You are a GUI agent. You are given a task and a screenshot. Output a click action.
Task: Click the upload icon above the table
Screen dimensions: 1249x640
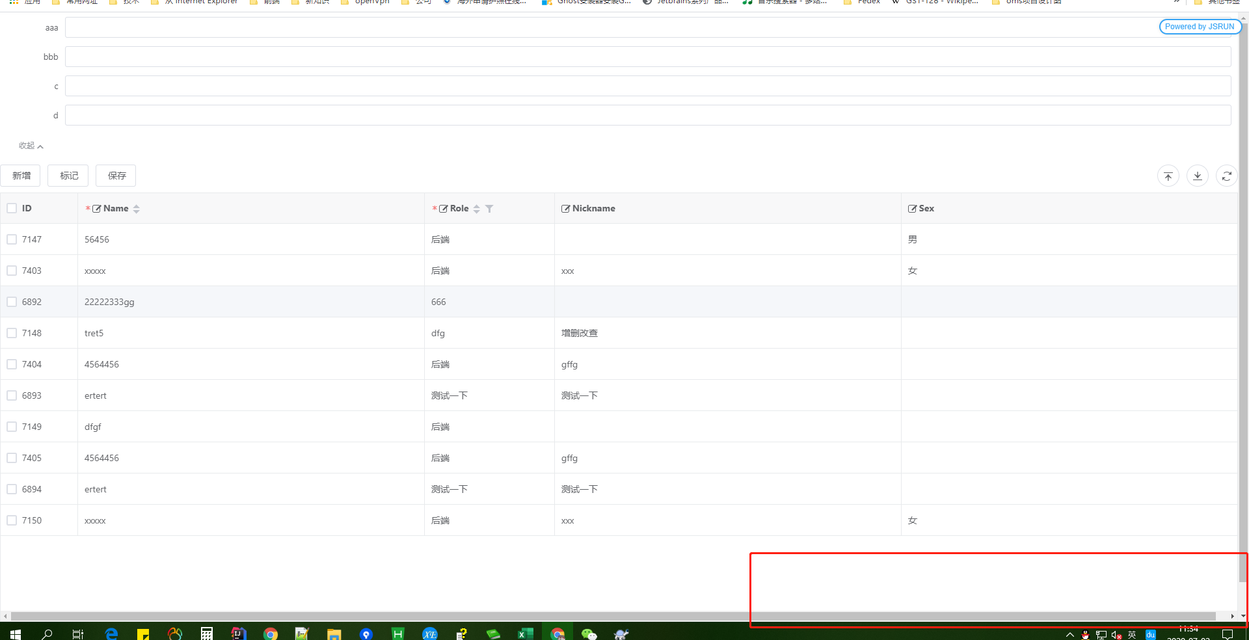[1168, 176]
